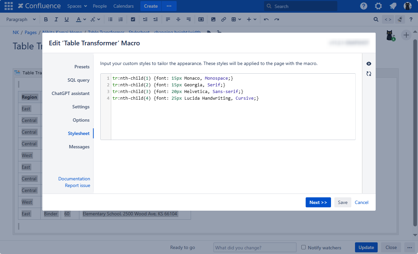The height and width of the screenshot is (254, 418).
Task: Switch to the SQL query tab
Action: 79,80
